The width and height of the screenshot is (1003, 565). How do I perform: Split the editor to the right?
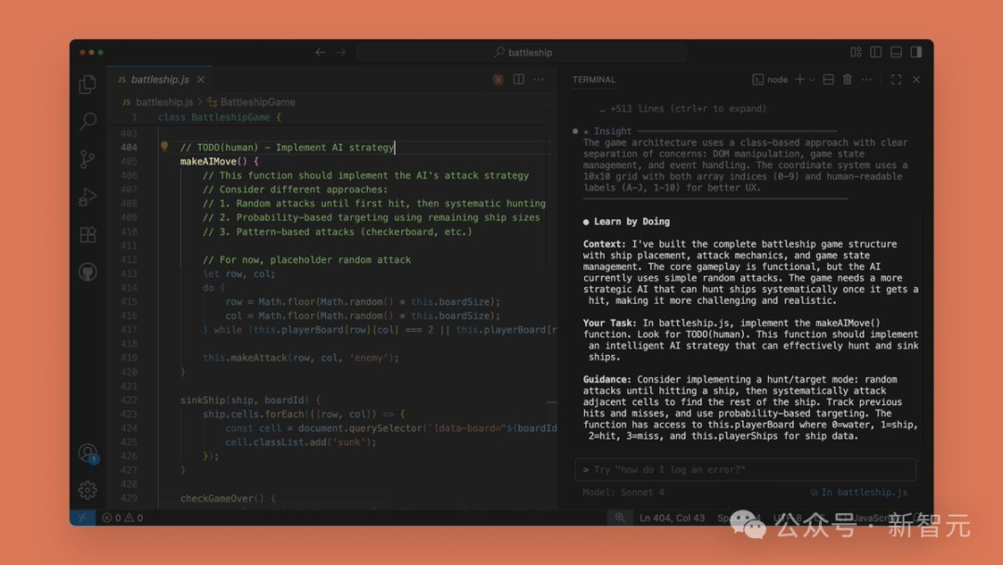(x=519, y=79)
